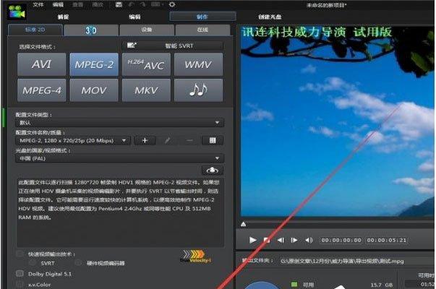436x289 pixels.
Task: Add a new profile with plus button
Action: (x=145, y=141)
